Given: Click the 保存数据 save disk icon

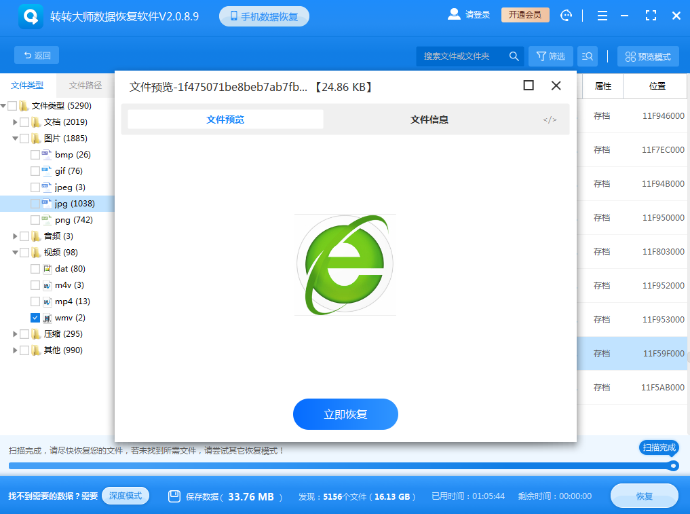Looking at the screenshot, I should (x=175, y=496).
